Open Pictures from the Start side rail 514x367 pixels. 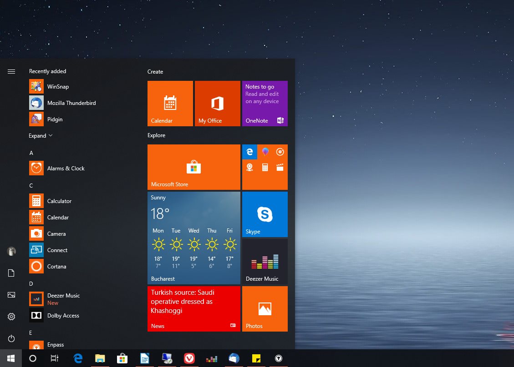[x=11, y=295]
